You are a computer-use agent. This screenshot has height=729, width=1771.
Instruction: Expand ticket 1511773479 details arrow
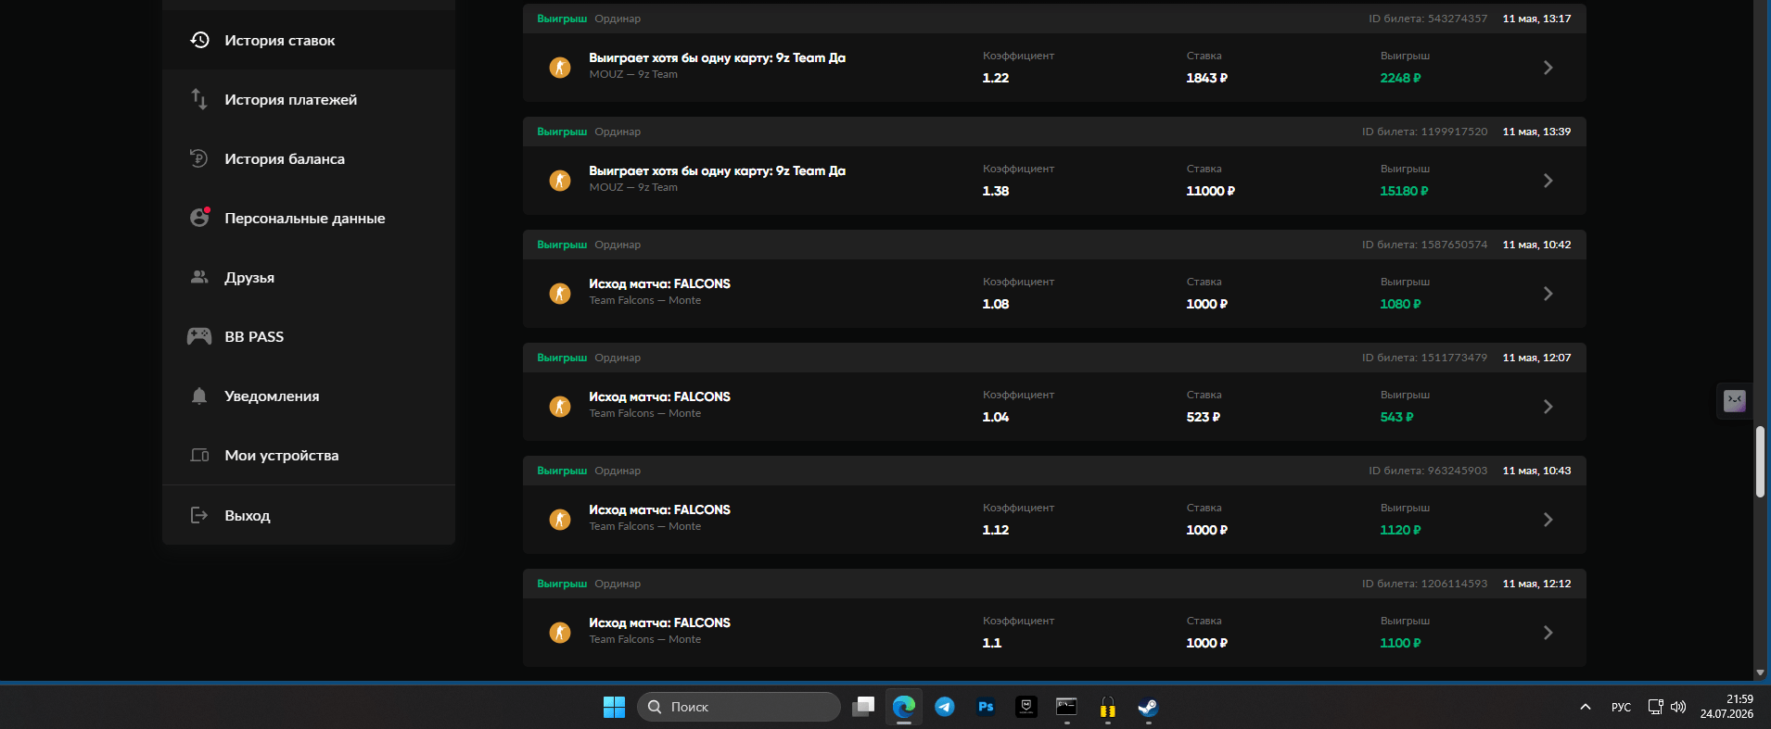click(1548, 407)
